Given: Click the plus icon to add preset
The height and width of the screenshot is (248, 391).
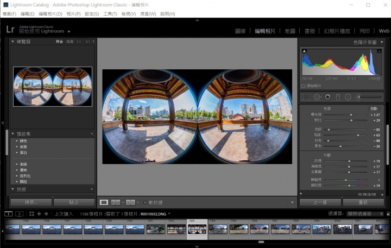Looking at the screenshot, I should coord(92,133).
